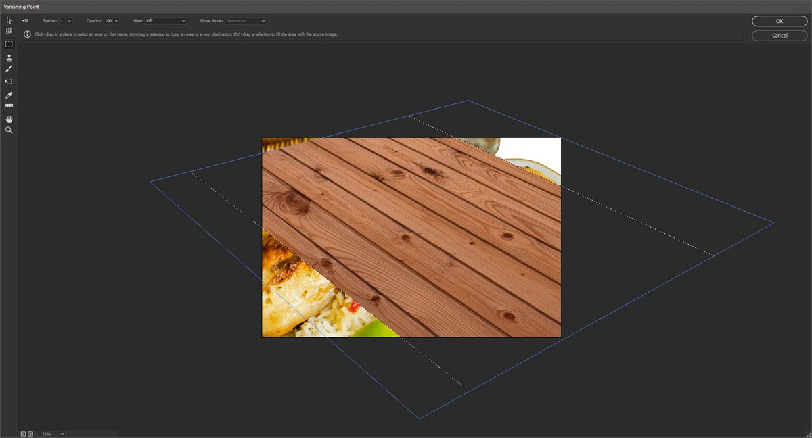Screen dimensions: 812x438
Task: Select the Edit Plane arrow tool
Action: coord(9,20)
